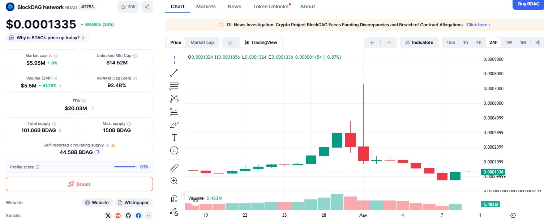
Task: Click the Max. supply info icon
Action: coord(129,124)
